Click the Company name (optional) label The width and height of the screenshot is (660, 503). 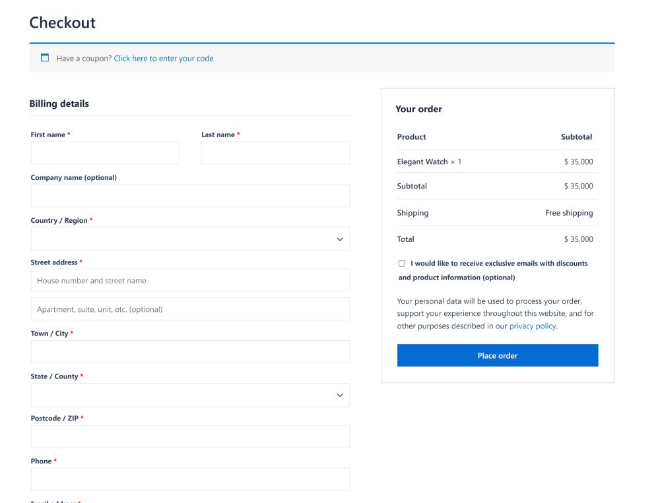pyautogui.click(x=74, y=177)
